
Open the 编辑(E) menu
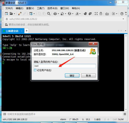tap(20, 8)
